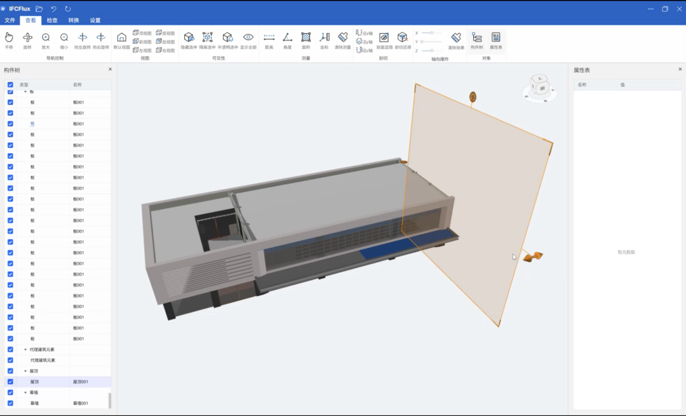The height and width of the screenshot is (416, 686).
Task: Hide selected objects with 隐藏选中
Action: [x=189, y=40]
